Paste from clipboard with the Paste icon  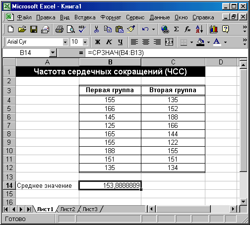click(x=120, y=29)
